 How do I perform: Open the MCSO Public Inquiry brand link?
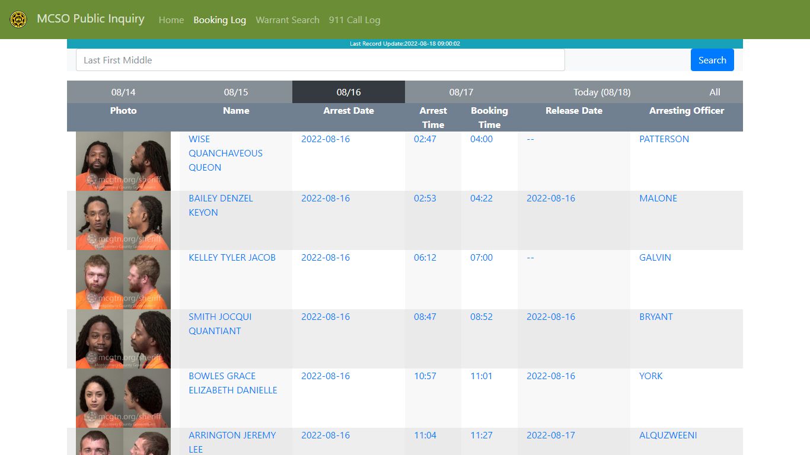tap(91, 19)
